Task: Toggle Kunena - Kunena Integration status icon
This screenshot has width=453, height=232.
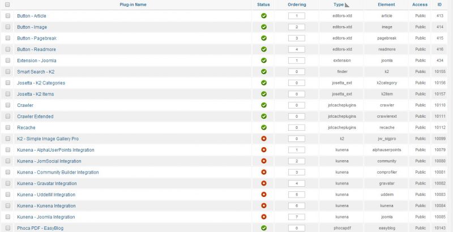Action: click(263, 206)
